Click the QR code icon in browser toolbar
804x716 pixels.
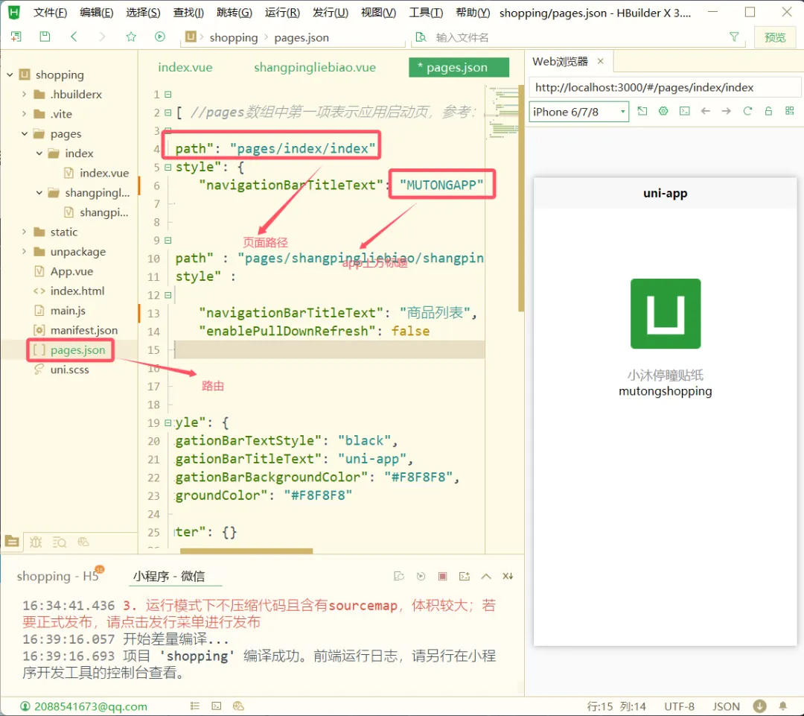click(789, 111)
